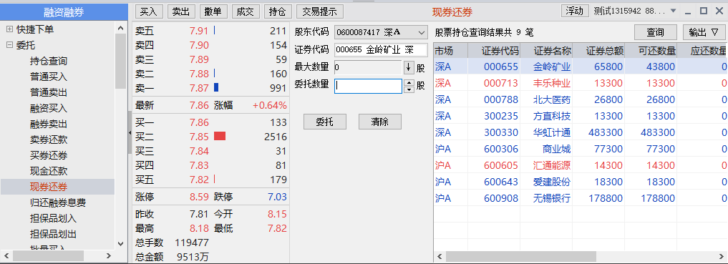Sort by the 可还数量 column header
728x264 pixels.
coord(651,51)
